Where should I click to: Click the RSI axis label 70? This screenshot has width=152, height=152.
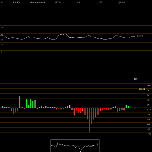click(2, 35)
